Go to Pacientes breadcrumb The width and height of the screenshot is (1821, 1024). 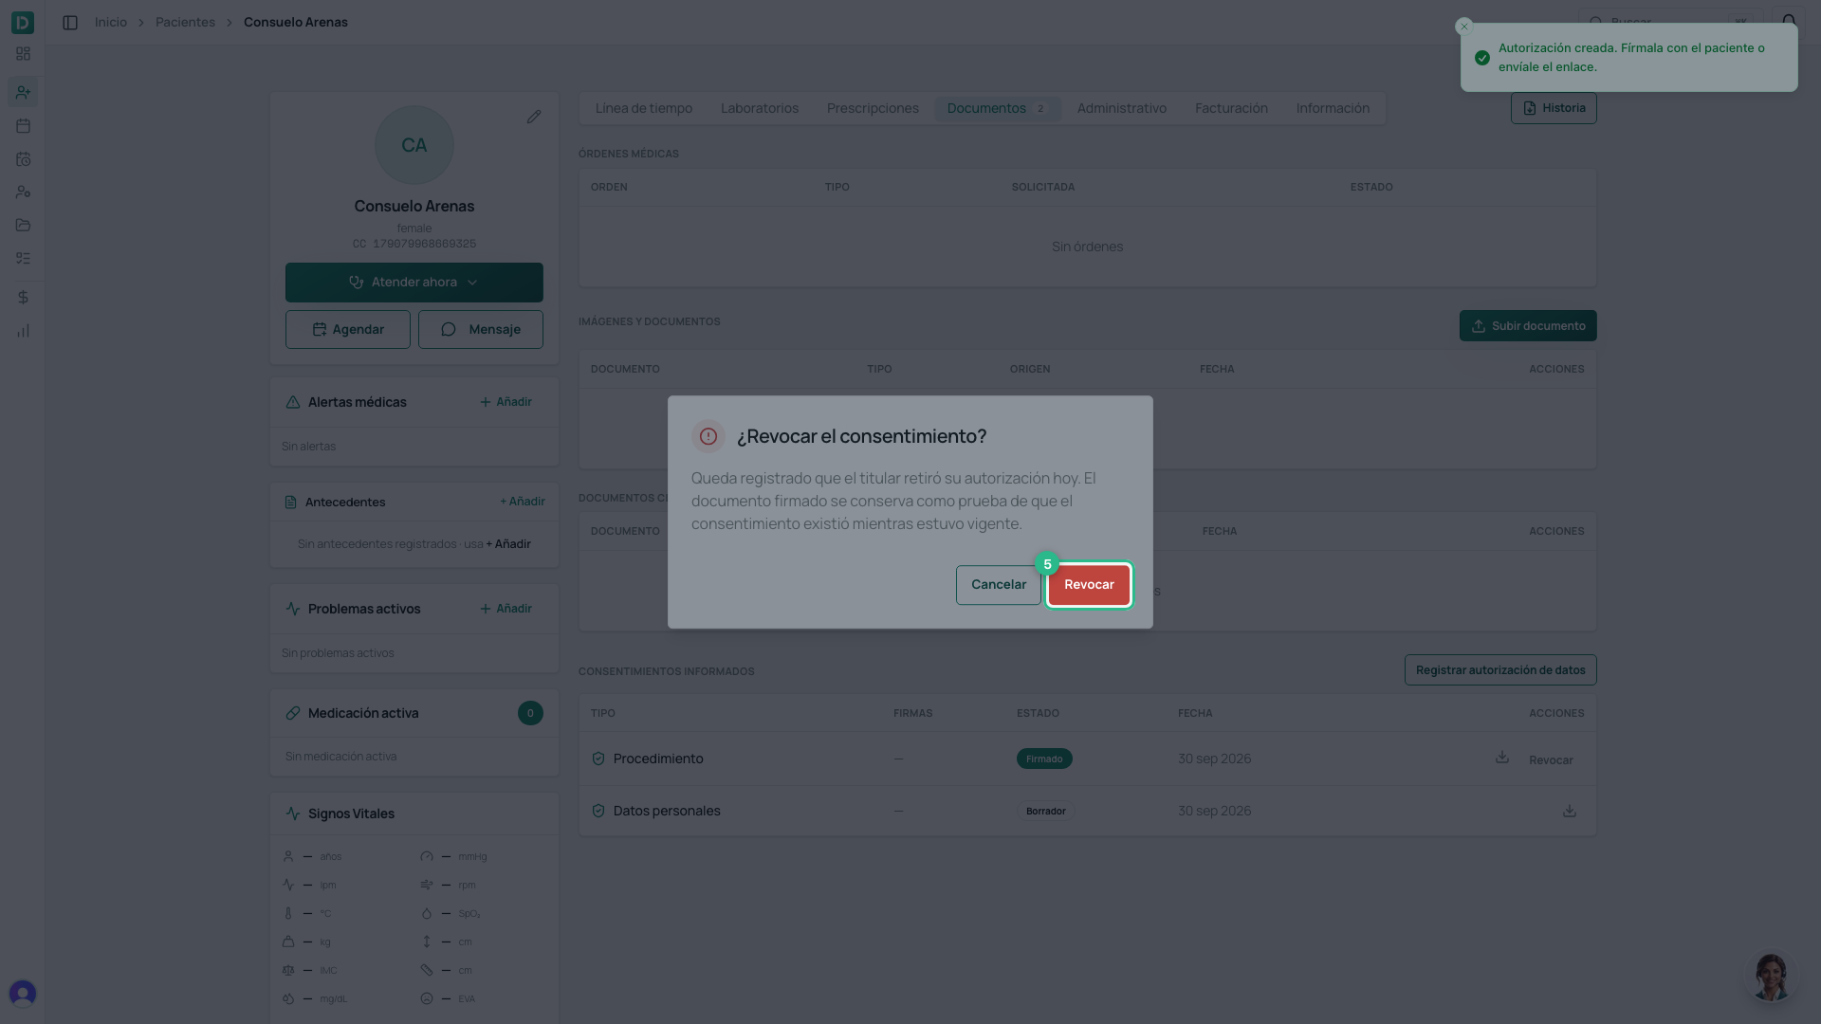pos(185,22)
